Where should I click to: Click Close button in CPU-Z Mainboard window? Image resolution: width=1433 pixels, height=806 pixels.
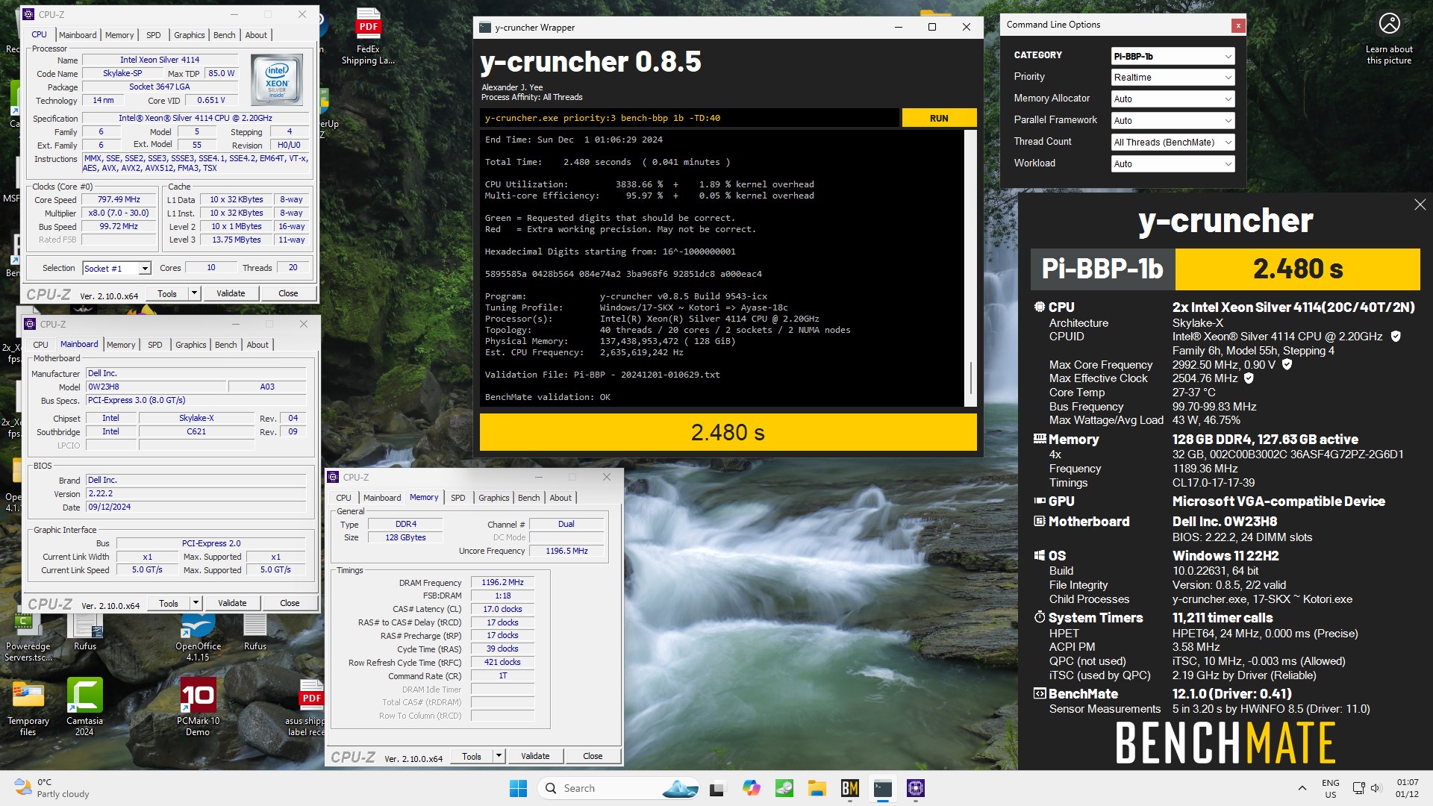click(290, 603)
